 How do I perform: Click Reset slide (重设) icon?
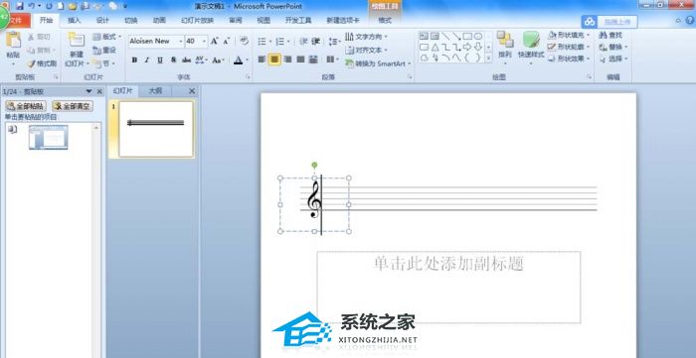104,51
